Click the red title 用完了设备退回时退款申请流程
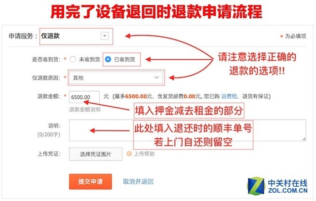 pos(157,12)
